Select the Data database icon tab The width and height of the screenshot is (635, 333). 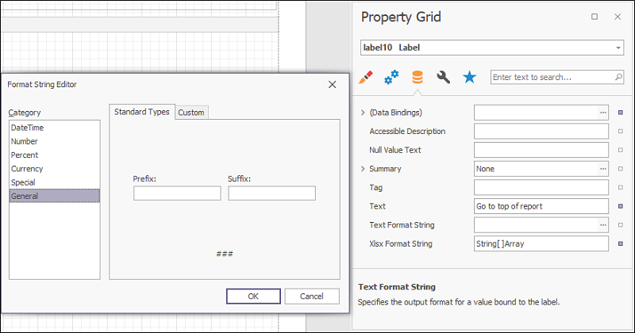417,77
